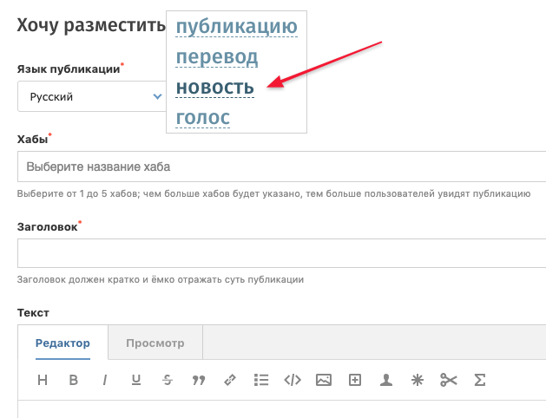Click the plus-in-square toolbar icon
This screenshot has height=418, width=546.
pyautogui.click(x=355, y=380)
